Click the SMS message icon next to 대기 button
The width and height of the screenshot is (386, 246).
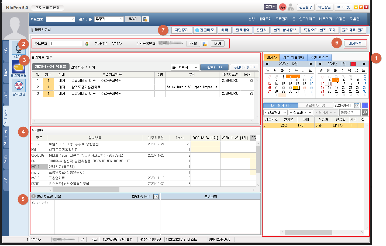205,44
